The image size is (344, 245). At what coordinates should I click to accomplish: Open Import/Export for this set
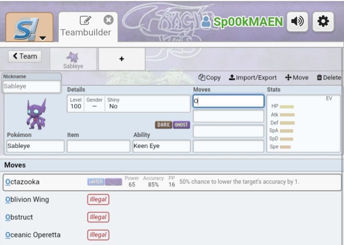tap(253, 78)
